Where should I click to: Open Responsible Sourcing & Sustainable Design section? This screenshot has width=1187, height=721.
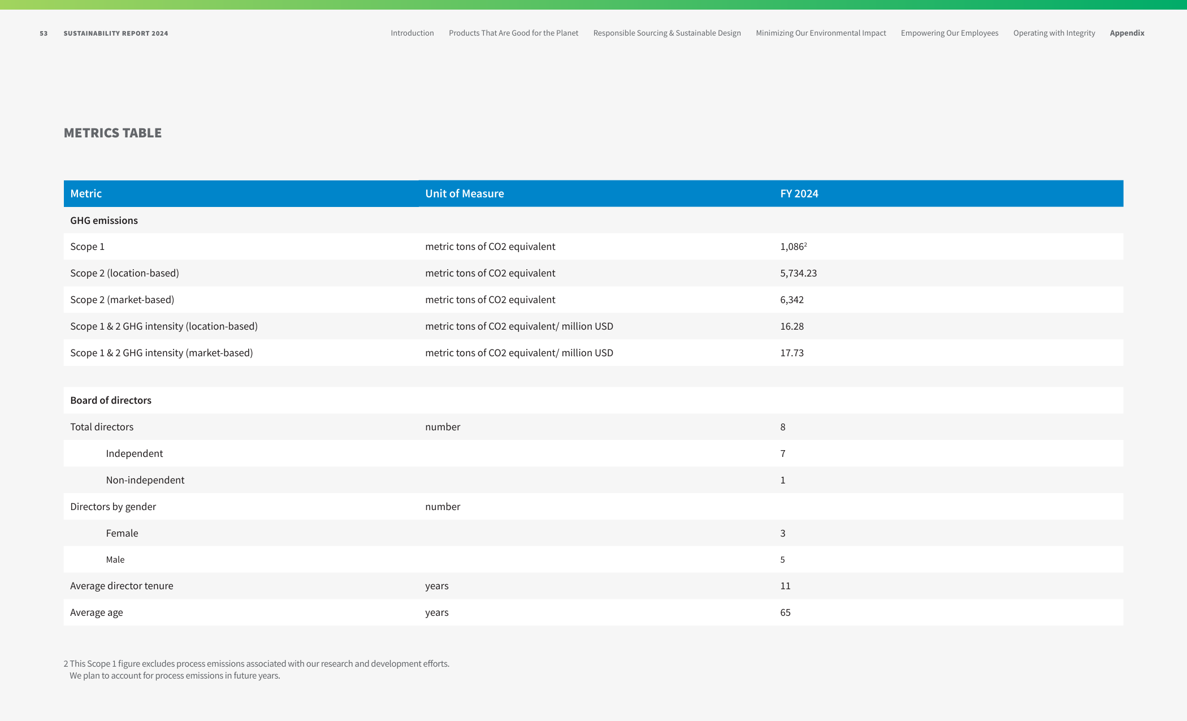667,33
